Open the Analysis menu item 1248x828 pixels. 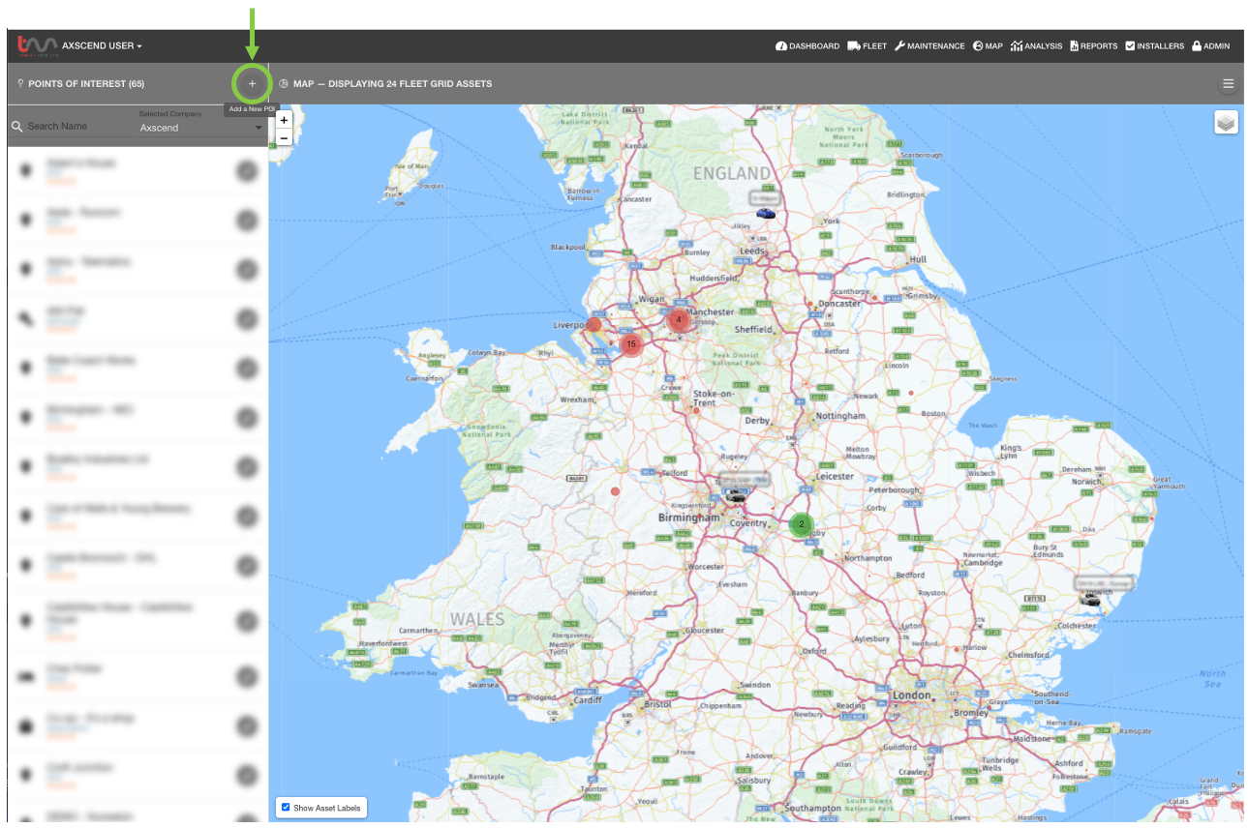coord(1036,45)
